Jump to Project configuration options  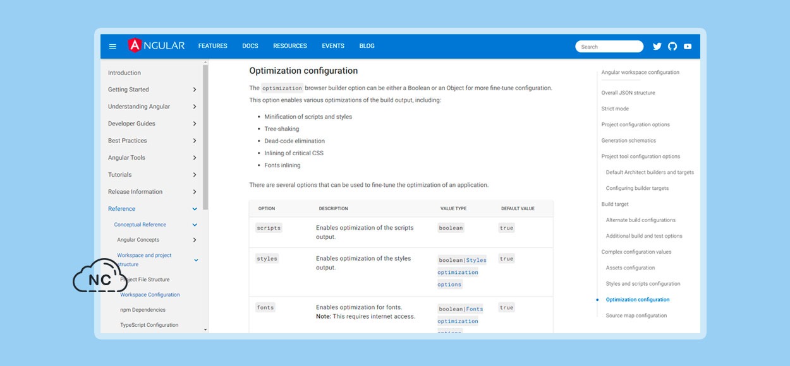click(x=635, y=125)
